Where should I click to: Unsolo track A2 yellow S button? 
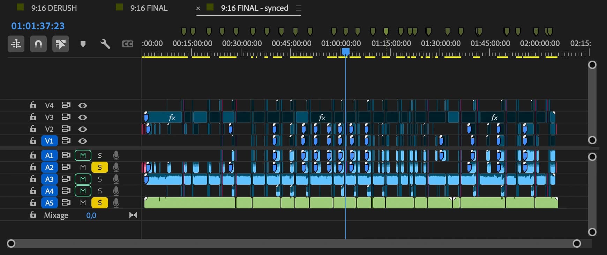(100, 167)
